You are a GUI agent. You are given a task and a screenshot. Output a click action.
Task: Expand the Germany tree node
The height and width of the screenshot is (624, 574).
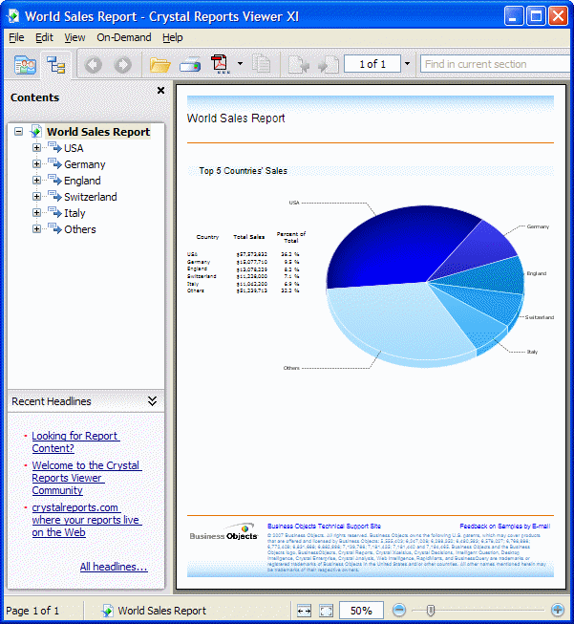(36, 164)
